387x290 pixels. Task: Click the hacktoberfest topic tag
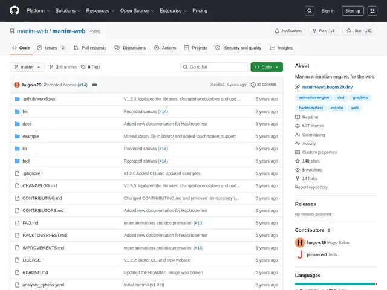[x=311, y=108]
